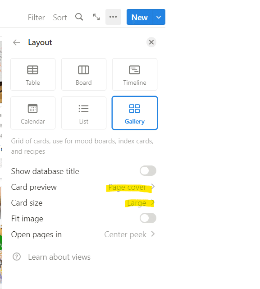Click the Layout panel title
This screenshot has height=289, width=260.
pyautogui.click(x=40, y=42)
